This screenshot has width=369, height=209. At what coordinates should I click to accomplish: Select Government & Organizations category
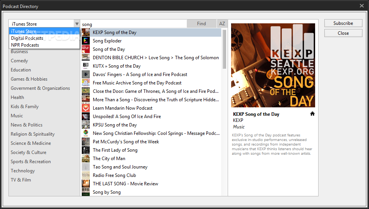tap(40, 88)
